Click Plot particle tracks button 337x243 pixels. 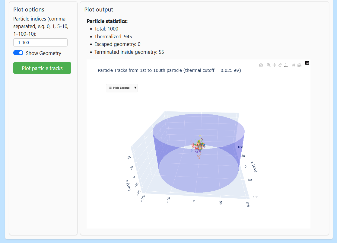tap(42, 68)
